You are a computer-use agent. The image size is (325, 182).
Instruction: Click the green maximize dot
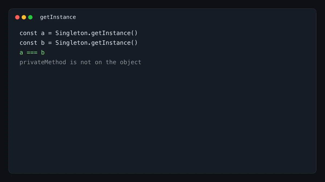point(30,17)
